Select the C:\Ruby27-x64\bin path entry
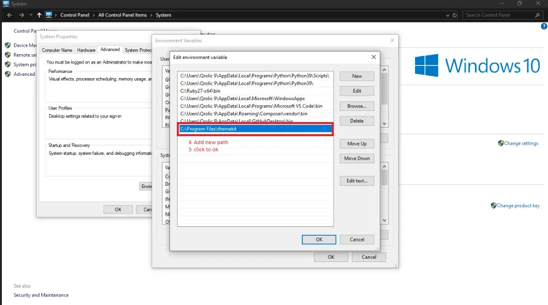 (200, 91)
